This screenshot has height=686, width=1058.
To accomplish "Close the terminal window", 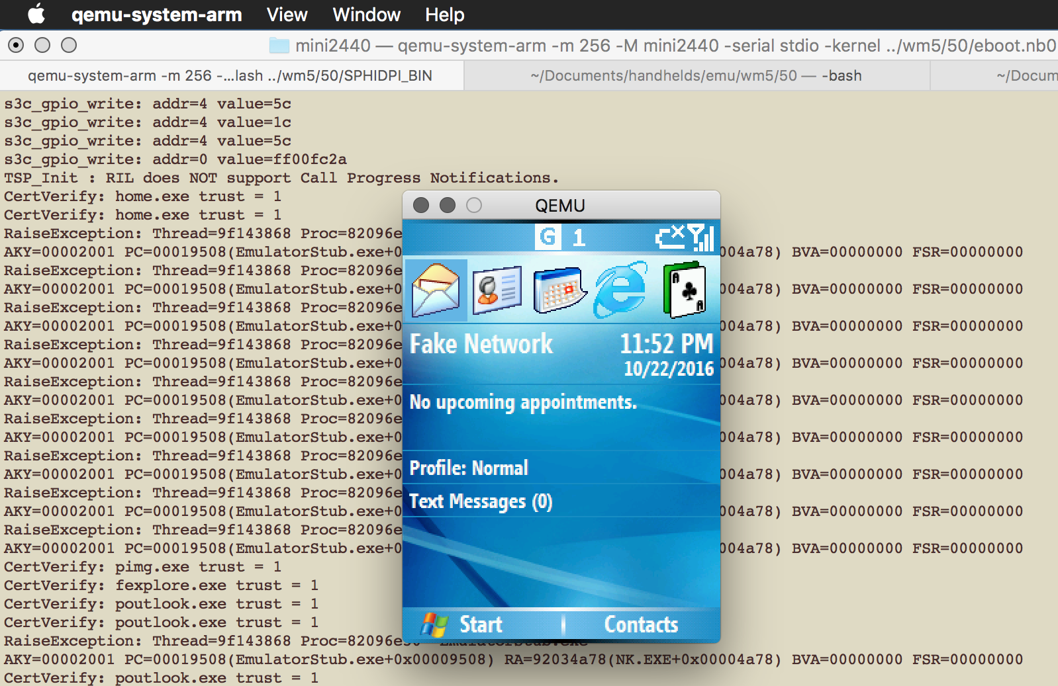I will click(16, 45).
